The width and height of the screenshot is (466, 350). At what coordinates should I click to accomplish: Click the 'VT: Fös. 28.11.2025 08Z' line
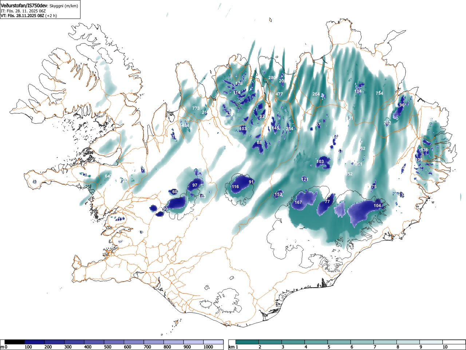[23, 16]
